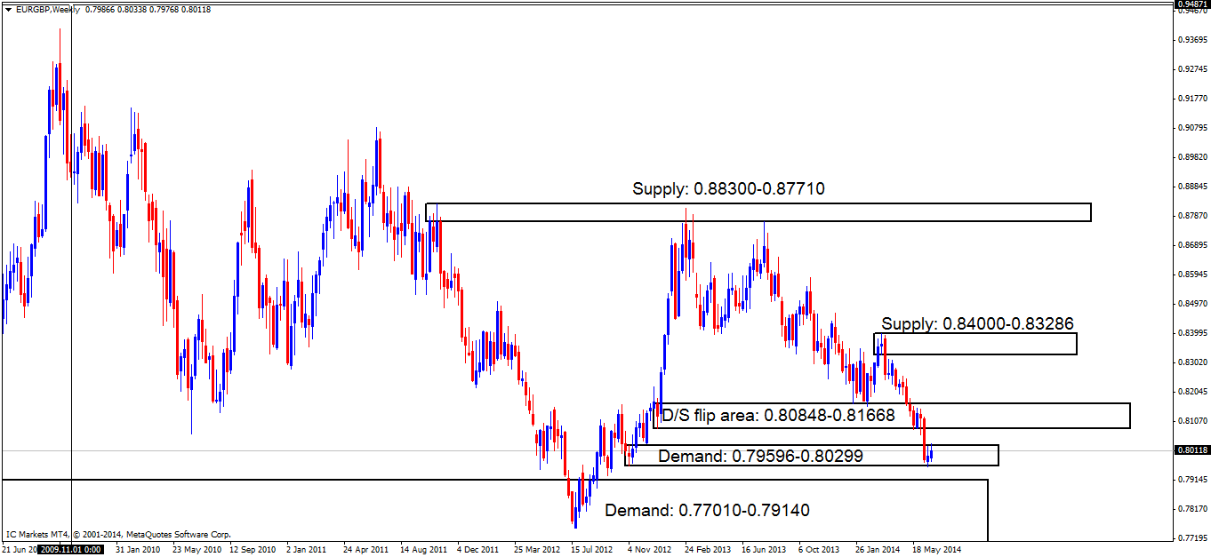This screenshot has height=557, width=1211.
Task: Click price level 0.82045 on the right axis
Action: [1191, 392]
